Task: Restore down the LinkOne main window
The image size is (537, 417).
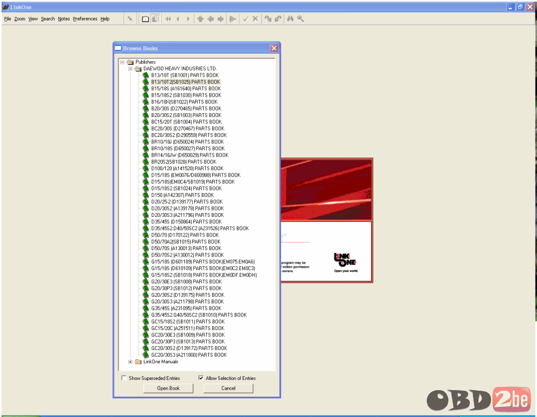Action: coord(520,7)
